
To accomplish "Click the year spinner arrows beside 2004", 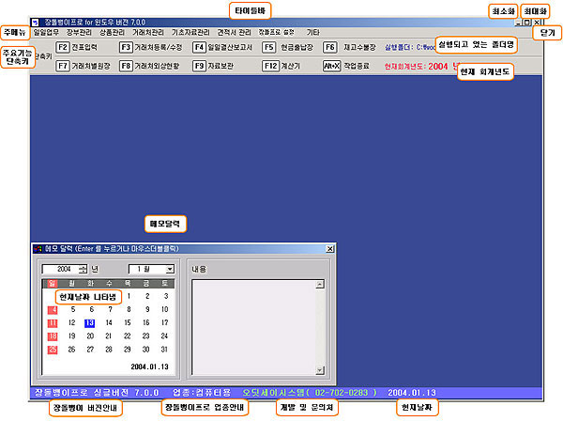I will [x=83, y=269].
